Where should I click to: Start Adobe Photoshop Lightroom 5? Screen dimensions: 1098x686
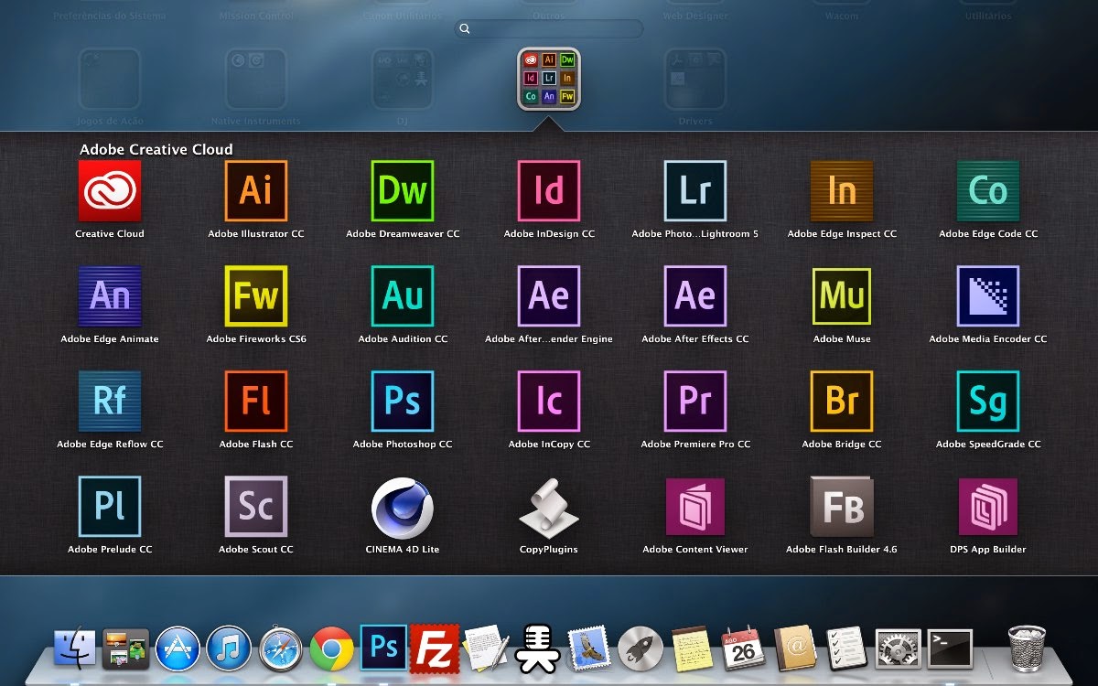pyautogui.click(x=694, y=191)
